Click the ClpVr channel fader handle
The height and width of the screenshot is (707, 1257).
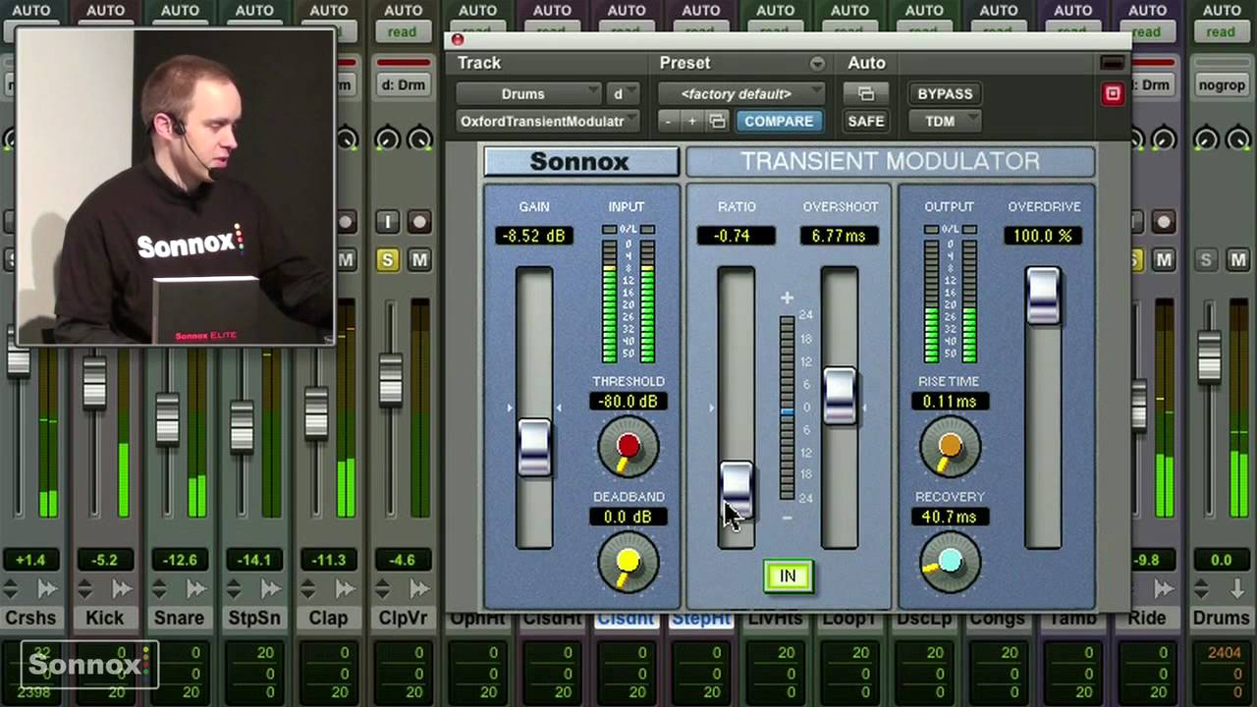pyautogui.click(x=391, y=378)
